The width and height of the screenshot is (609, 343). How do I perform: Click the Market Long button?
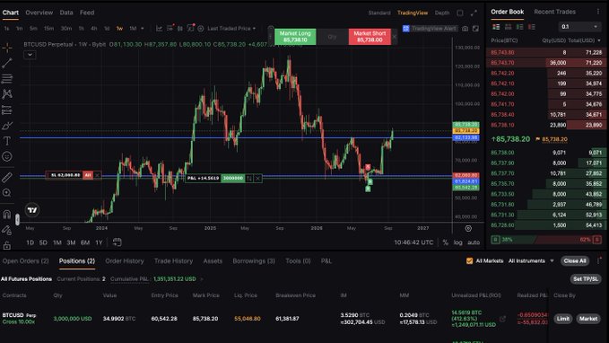(295, 37)
